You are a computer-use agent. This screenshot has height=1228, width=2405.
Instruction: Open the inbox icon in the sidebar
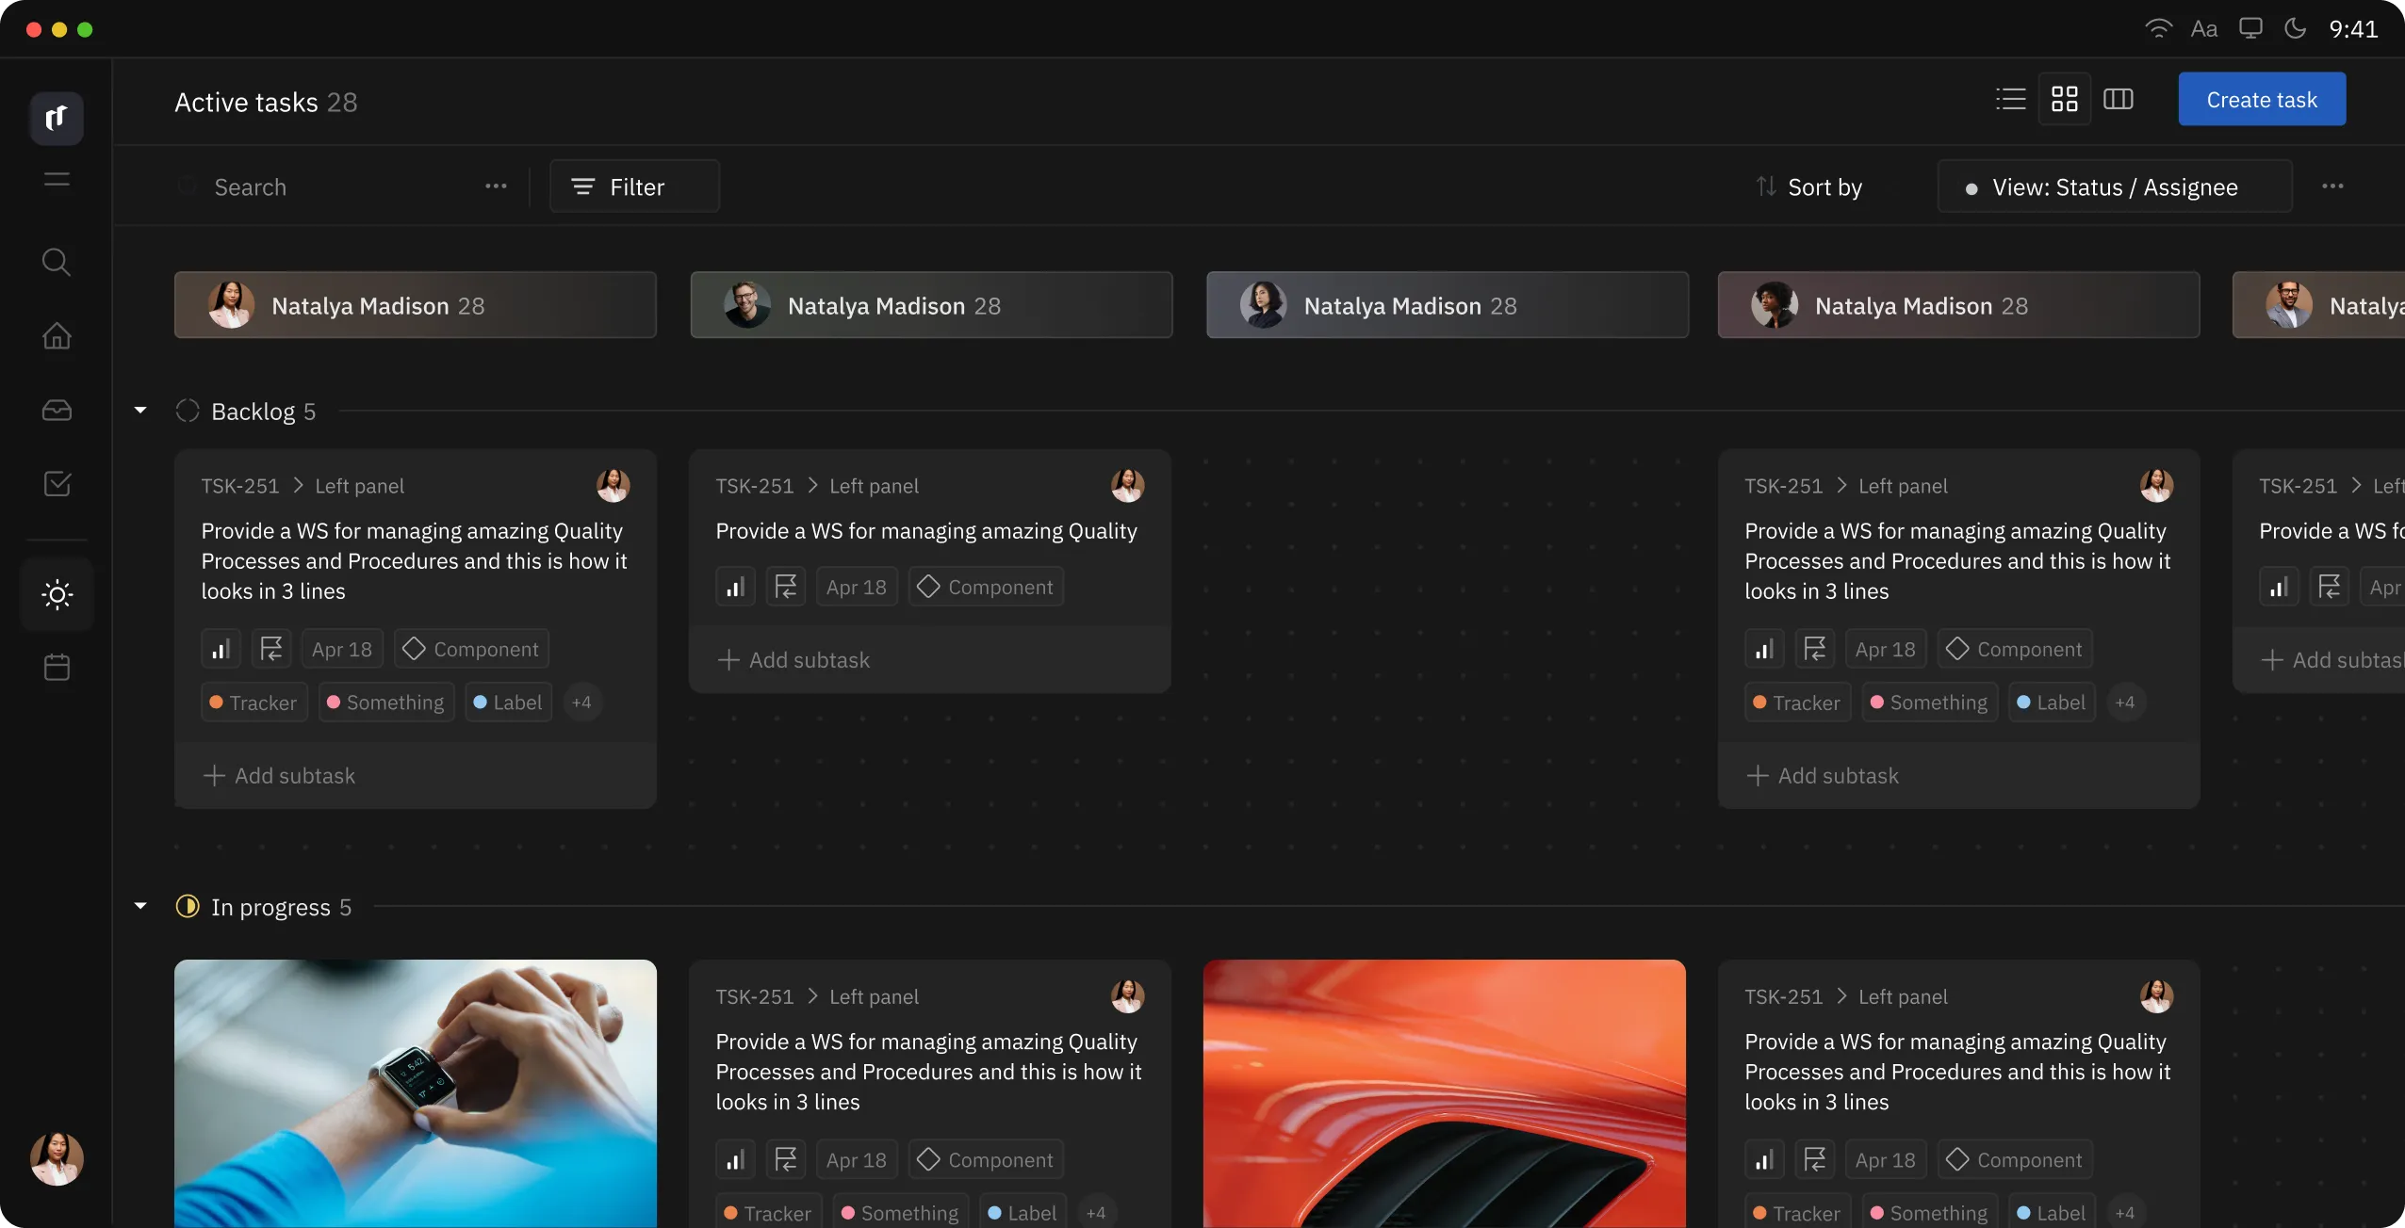point(57,411)
